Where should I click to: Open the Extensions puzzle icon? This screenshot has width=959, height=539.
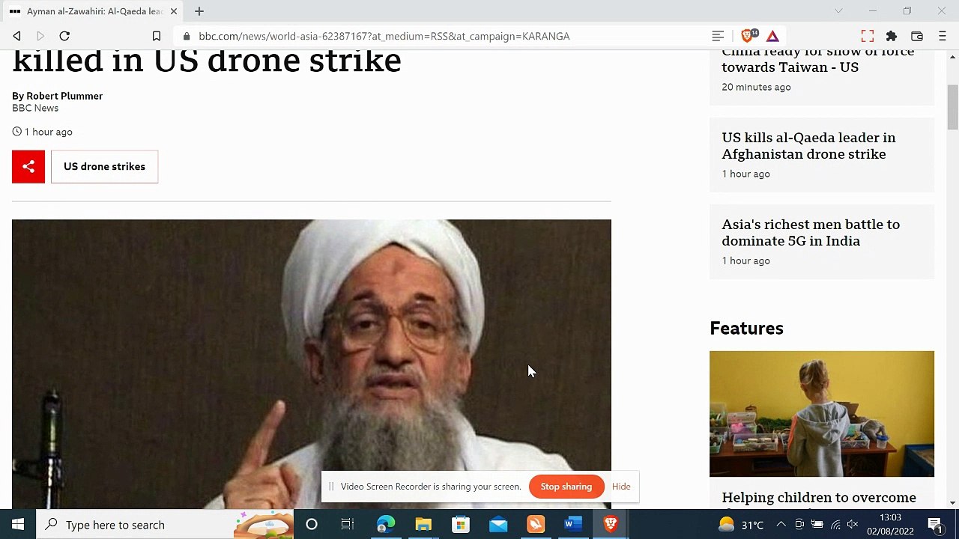coord(892,36)
